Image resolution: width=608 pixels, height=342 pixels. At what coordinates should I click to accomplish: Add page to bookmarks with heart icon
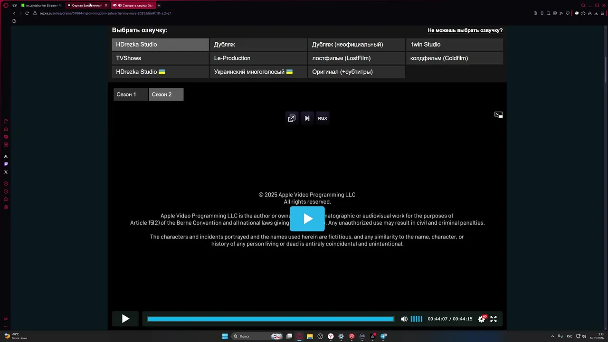click(x=567, y=13)
